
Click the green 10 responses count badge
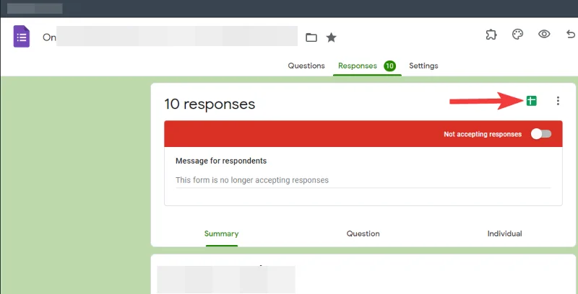[389, 66]
